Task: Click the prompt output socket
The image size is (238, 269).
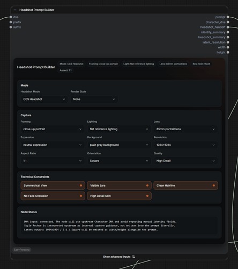Action: [x=228, y=17]
